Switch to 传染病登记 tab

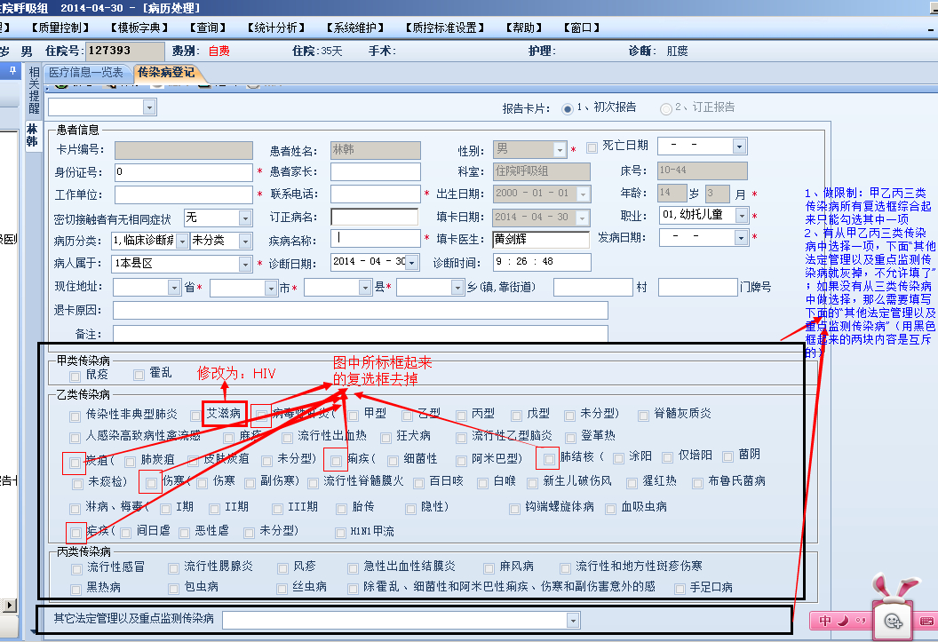tap(167, 73)
